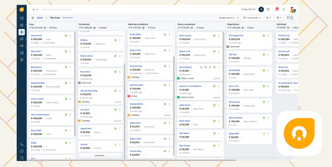The height and width of the screenshot is (167, 332).
Task: Open the campaigns megaphone icon in the sidebar
Action: [x=22, y=46]
